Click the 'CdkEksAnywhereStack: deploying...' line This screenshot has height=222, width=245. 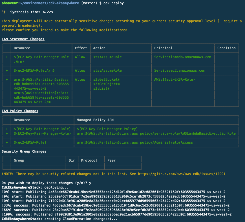click(35, 187)
